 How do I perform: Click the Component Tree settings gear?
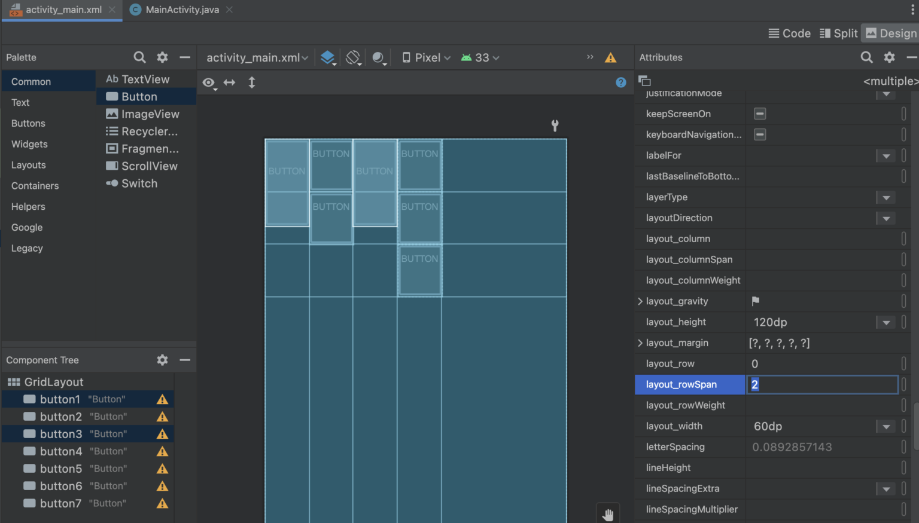point(162,360)
